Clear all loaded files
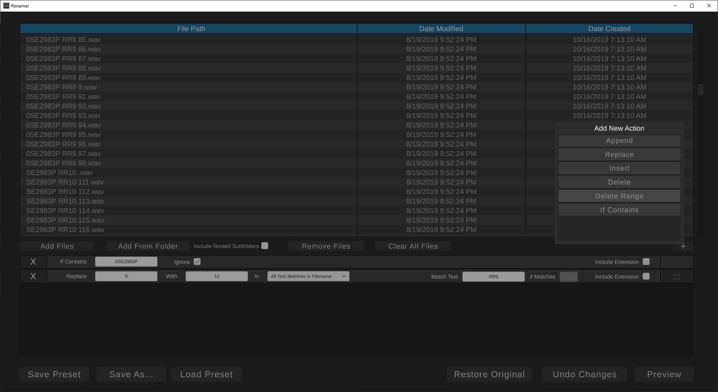 413,246
